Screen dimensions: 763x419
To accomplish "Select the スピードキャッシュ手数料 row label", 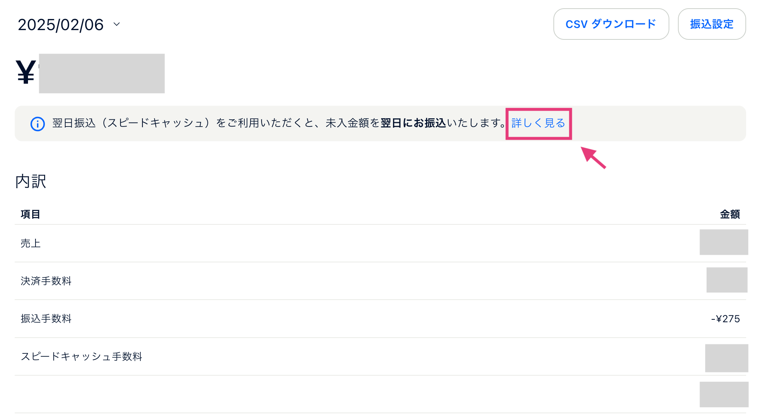I will (81, 357).
